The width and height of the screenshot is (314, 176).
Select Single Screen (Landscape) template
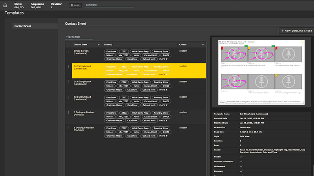pos(81,52)
